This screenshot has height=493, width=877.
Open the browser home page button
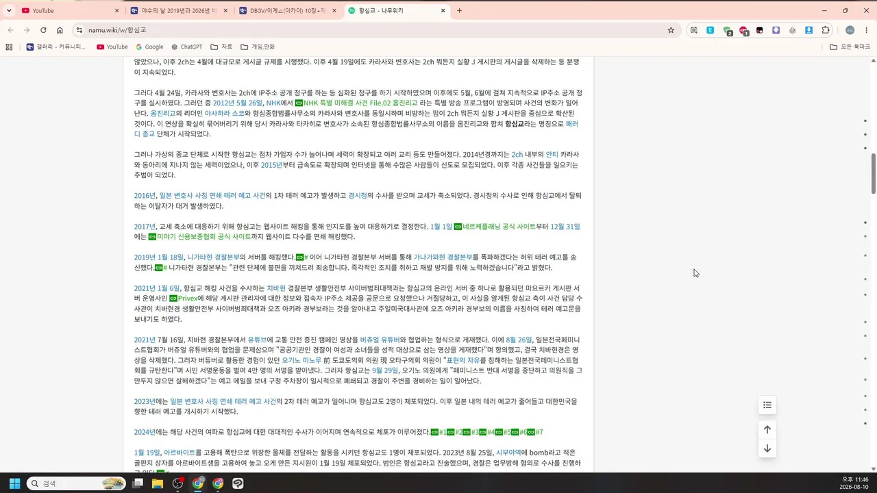click(60, 30)
